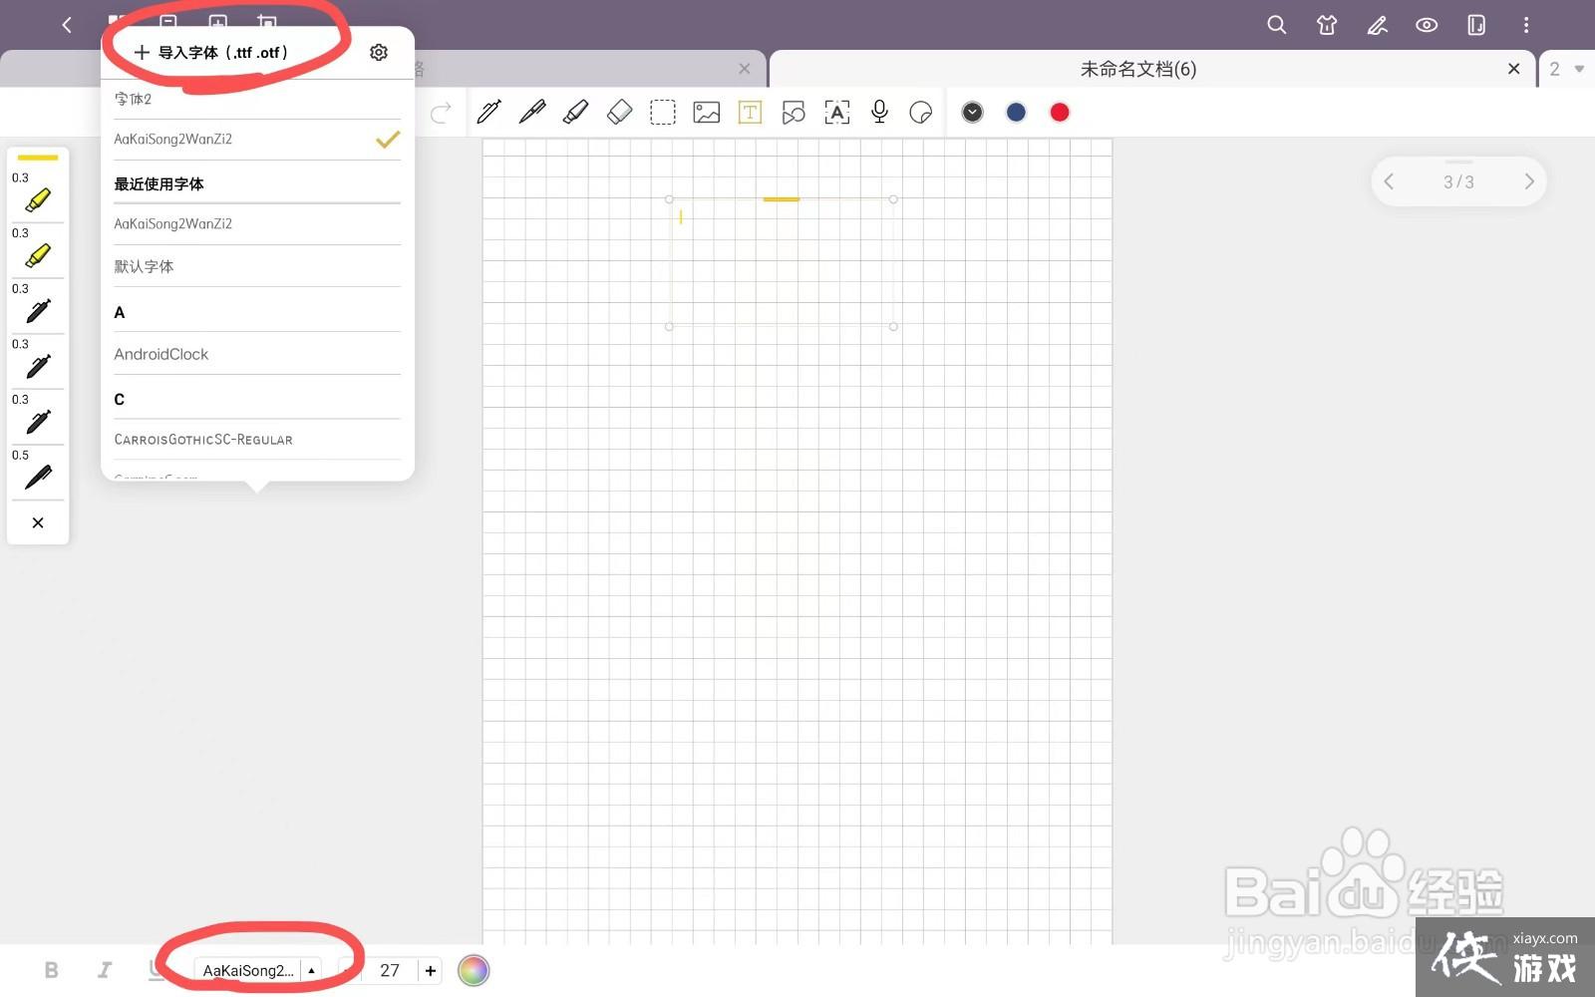
Task: Go to the next page
Action: [x=1529, y=181]
